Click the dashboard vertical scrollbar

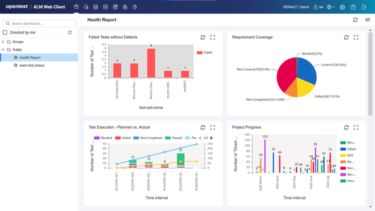point(370,74)
